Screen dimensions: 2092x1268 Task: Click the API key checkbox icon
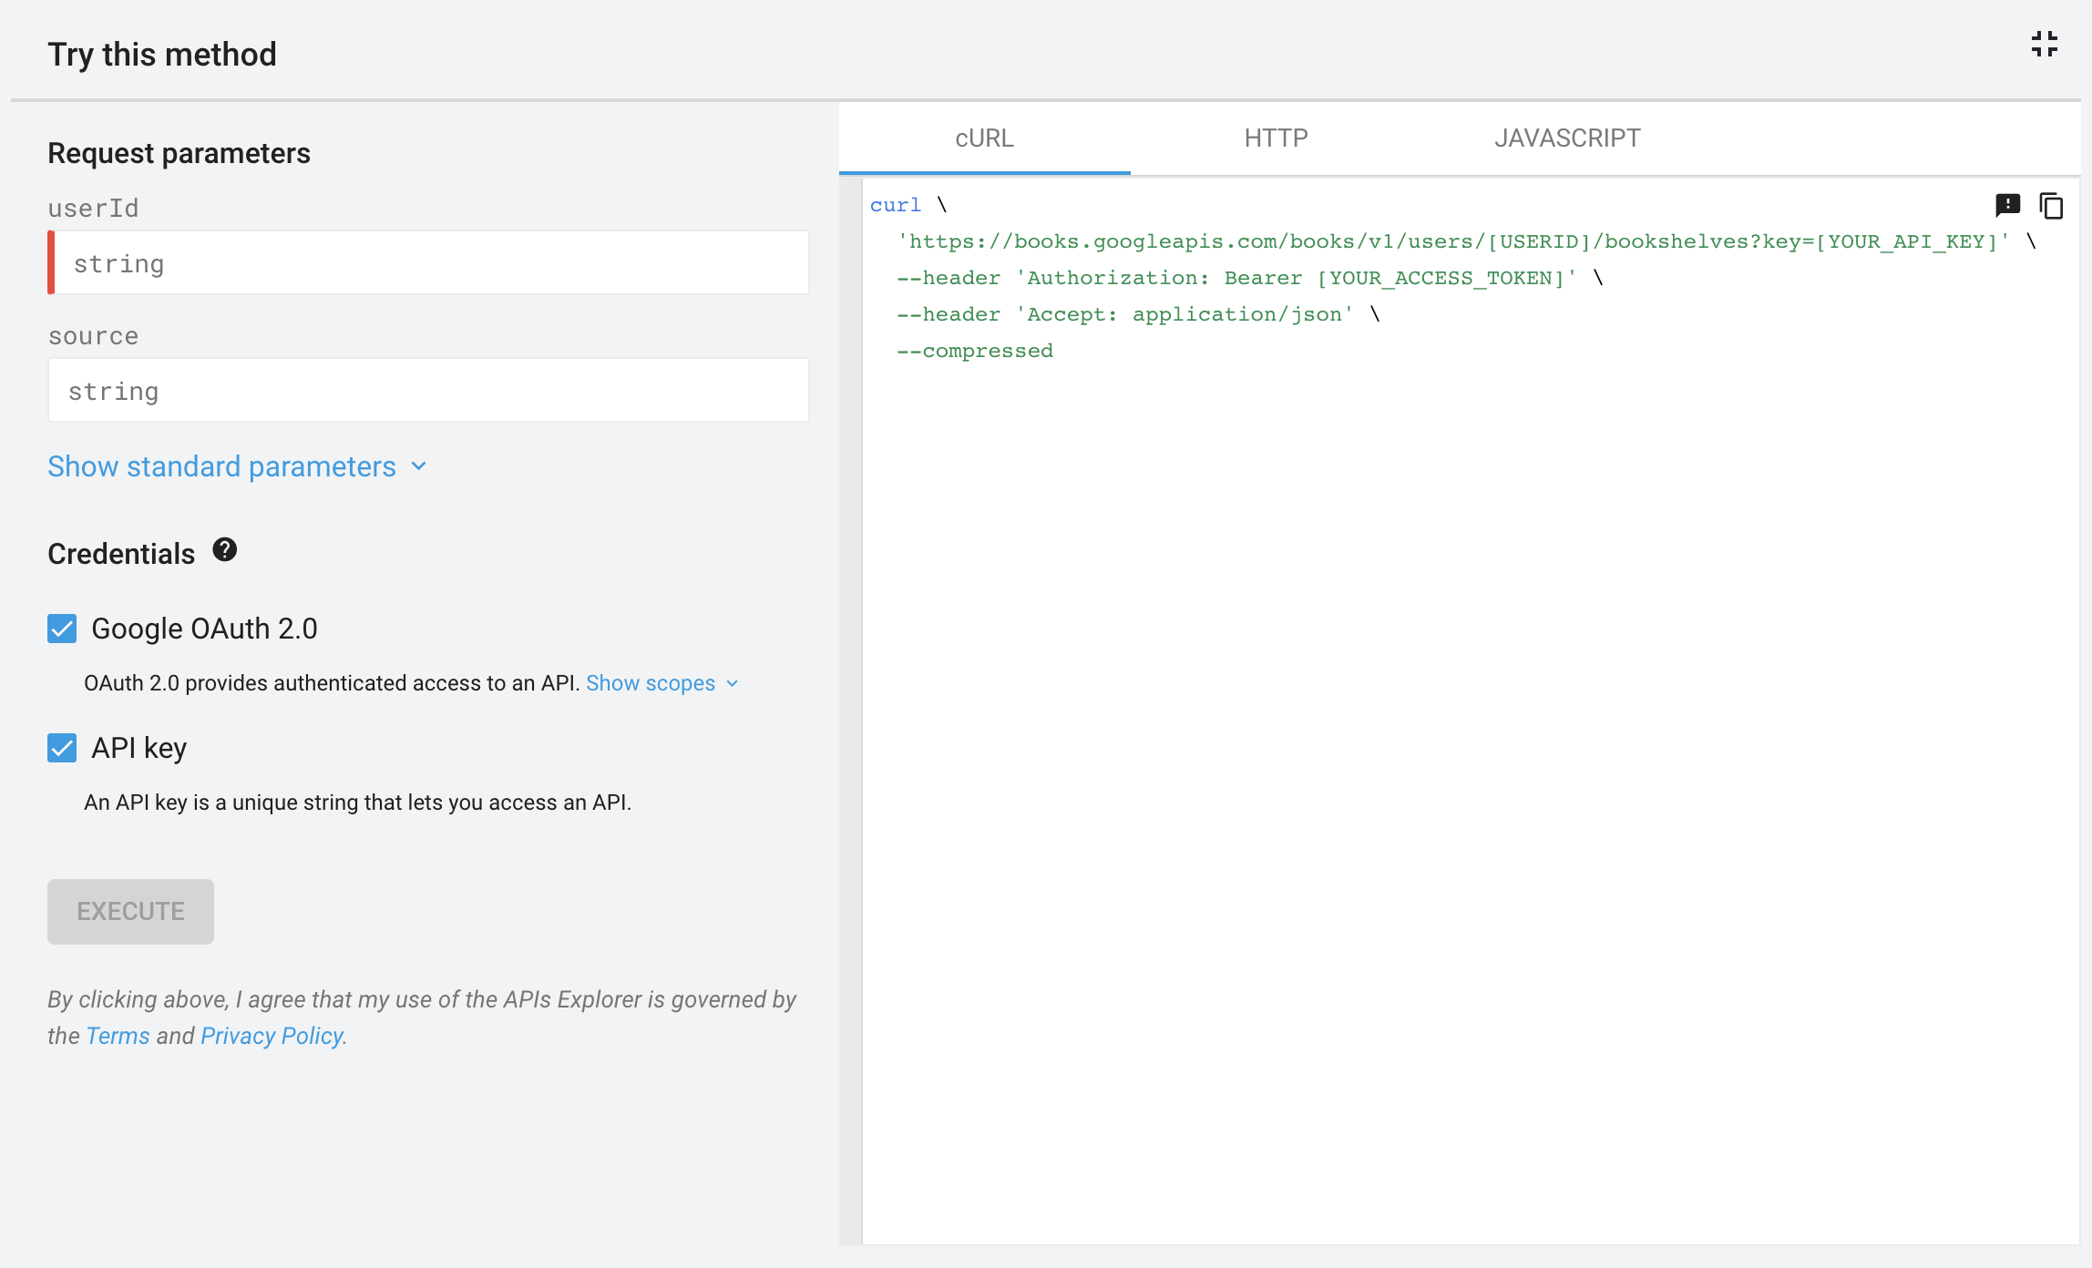[61, 748]
